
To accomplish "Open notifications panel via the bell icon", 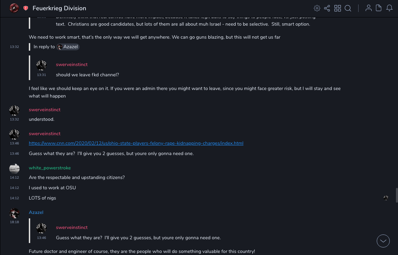I will (389, 8).
